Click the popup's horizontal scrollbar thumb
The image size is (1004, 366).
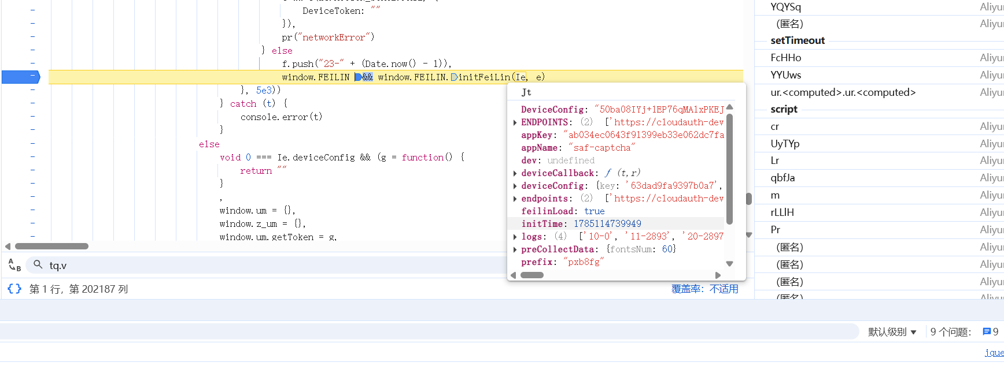532,275
